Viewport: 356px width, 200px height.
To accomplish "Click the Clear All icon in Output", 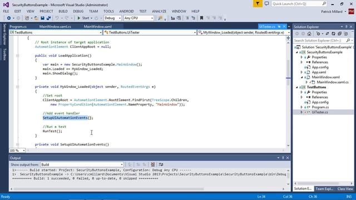I will tap(153, 164).
